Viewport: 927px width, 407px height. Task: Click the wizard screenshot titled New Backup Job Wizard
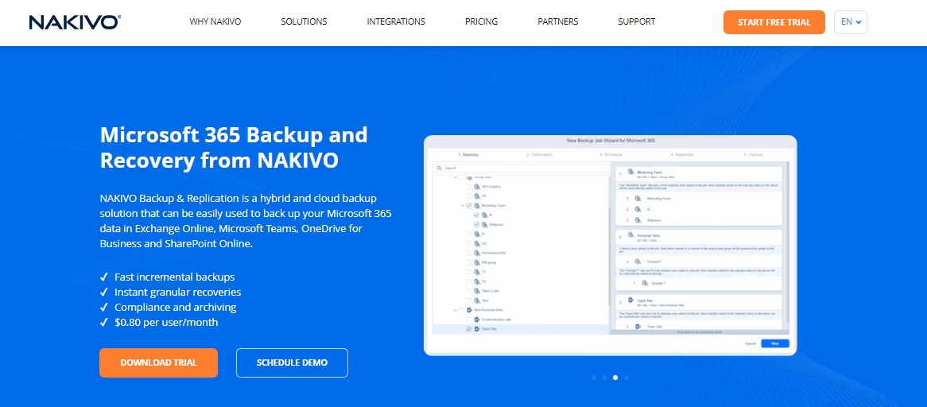pyautogui.click(x=610, y=245)
